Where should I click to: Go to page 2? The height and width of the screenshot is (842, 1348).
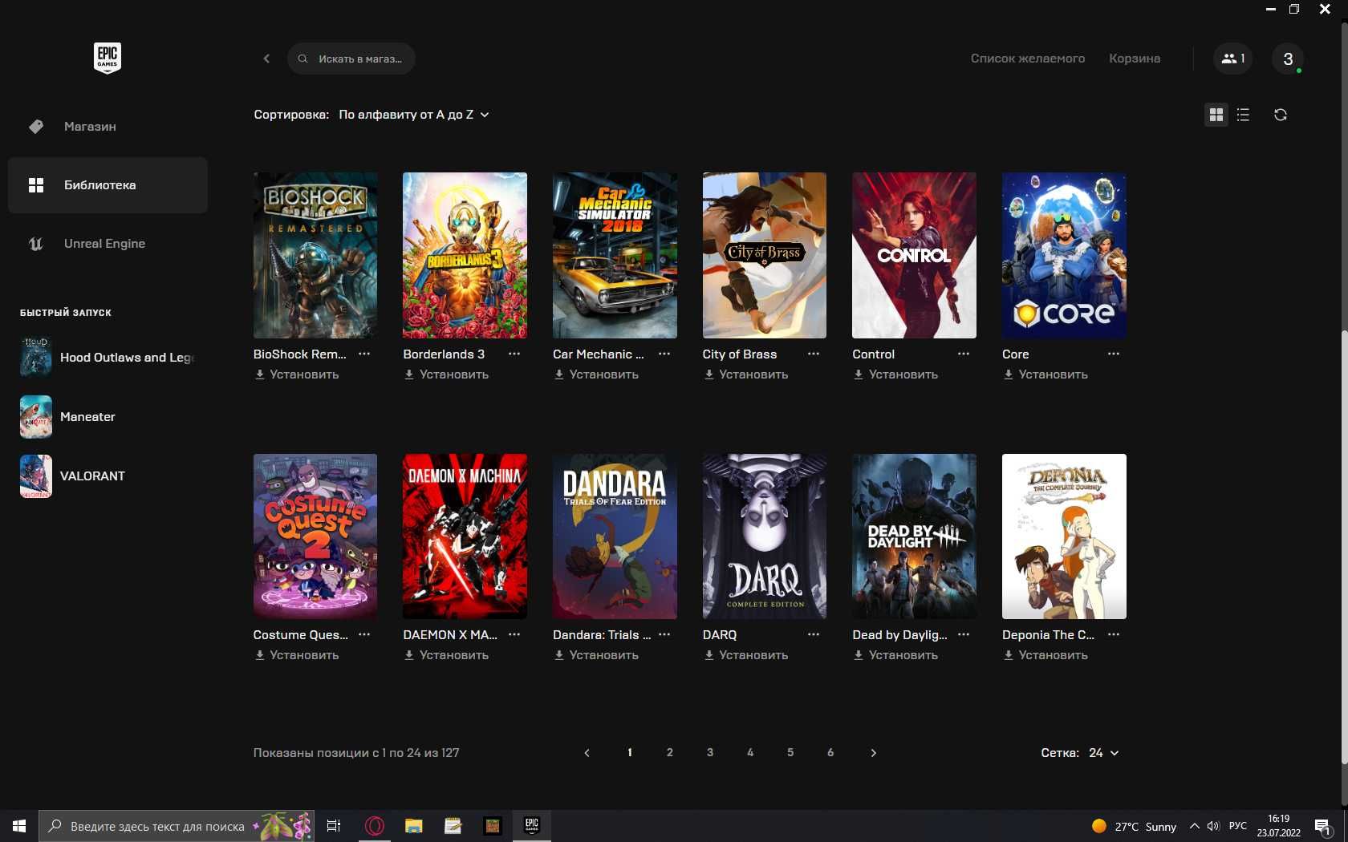[670, 753]
